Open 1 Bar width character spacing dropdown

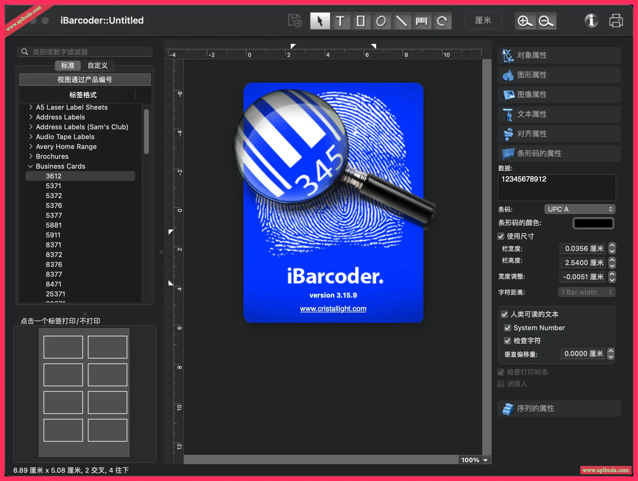coord(586,292)
